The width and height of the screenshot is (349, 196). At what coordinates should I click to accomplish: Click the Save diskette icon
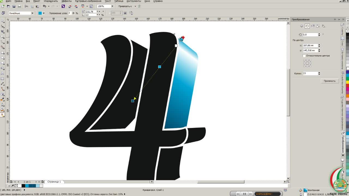14,6
